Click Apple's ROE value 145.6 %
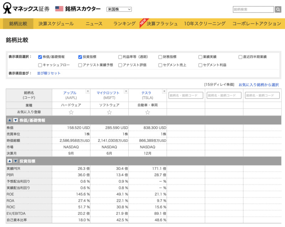285x227 pixels. 83,194
